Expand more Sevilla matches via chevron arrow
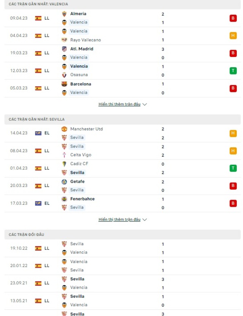243x316 pixels. [144, 220]
